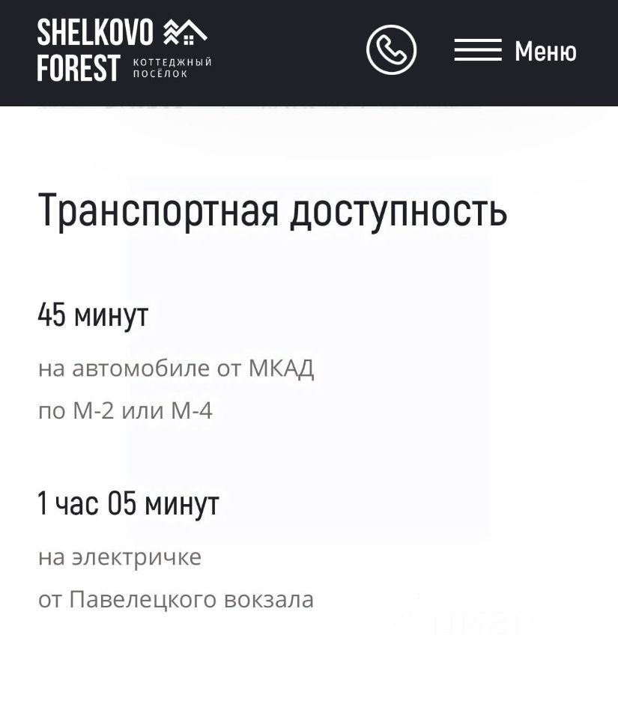Image resolution: width=618 pixels, height=719 pixels.
Task: Click the на электричке text
Action: [x=120, y=557]
